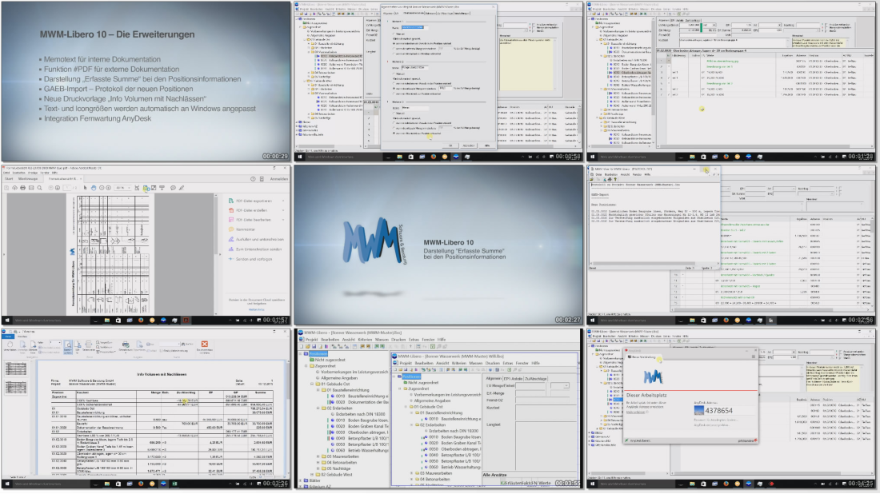Open Massen menu in back MWM-Libero window, 00:03:55 frame
Screen dimensions: 880x494
pyautogui.click(x=382, y=339)
